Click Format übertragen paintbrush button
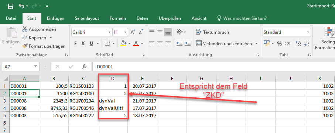 point(44,46)
